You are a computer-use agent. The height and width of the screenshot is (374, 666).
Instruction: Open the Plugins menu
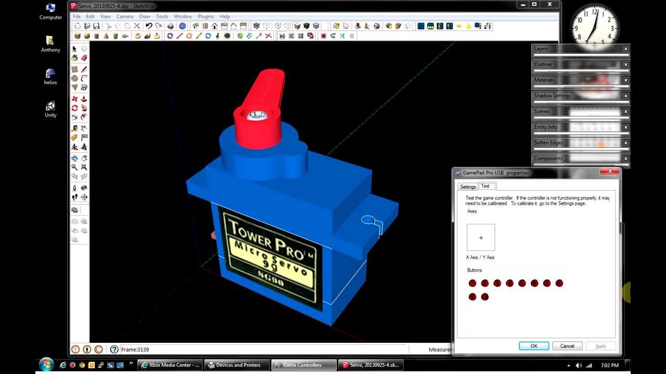pyautogui.click(x=206, y=16)
